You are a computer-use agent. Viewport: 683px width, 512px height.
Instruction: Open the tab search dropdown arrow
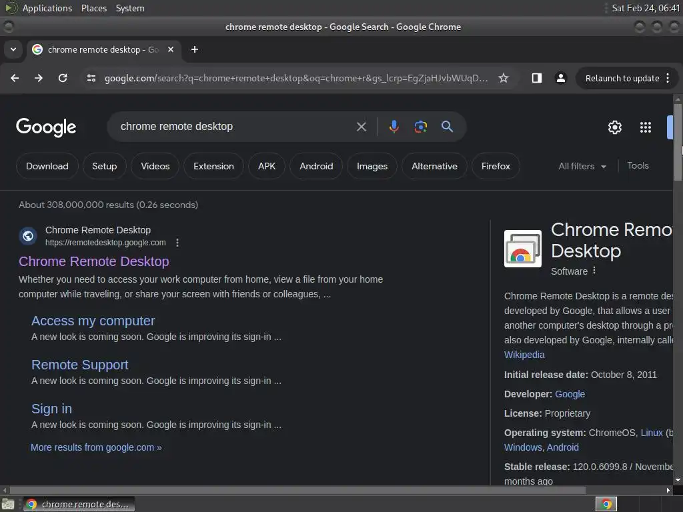click(13, 49)
